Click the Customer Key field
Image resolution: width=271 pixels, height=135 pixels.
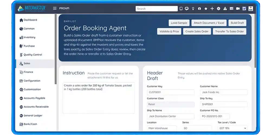pos(170,92)
